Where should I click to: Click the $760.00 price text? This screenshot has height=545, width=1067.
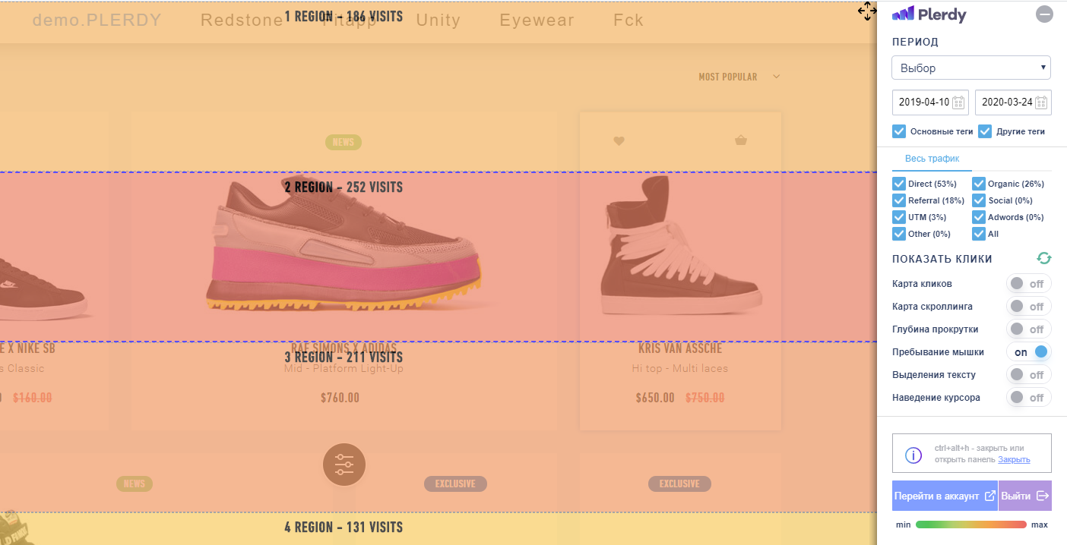340,398
